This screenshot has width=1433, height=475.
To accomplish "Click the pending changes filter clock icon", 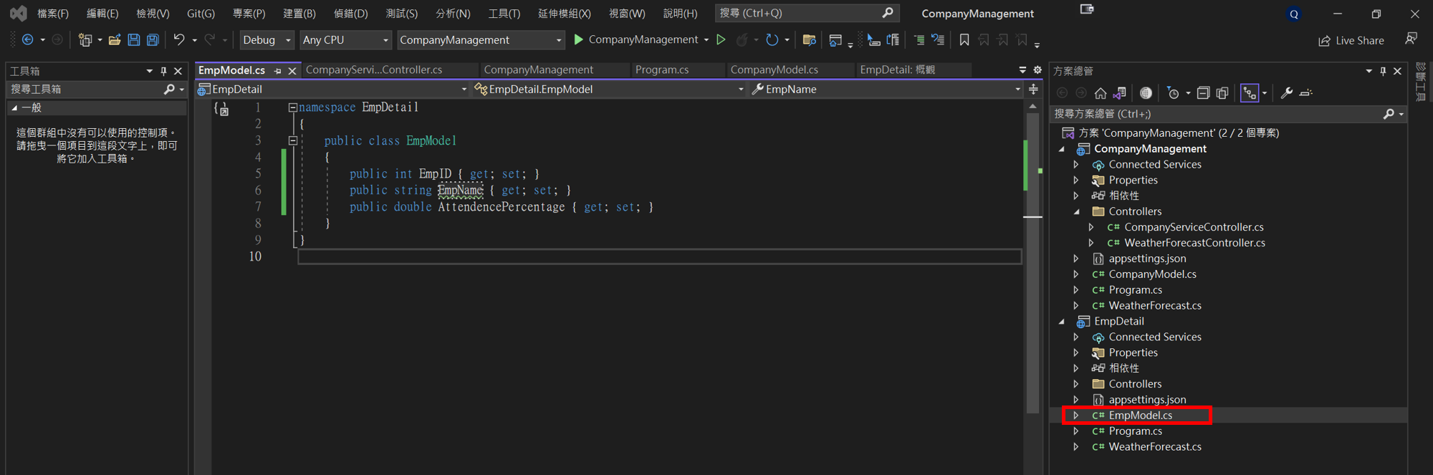I will (1173, 93).
